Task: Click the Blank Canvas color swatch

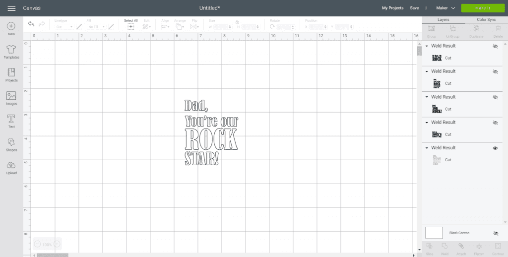Action: pos(434,233)
